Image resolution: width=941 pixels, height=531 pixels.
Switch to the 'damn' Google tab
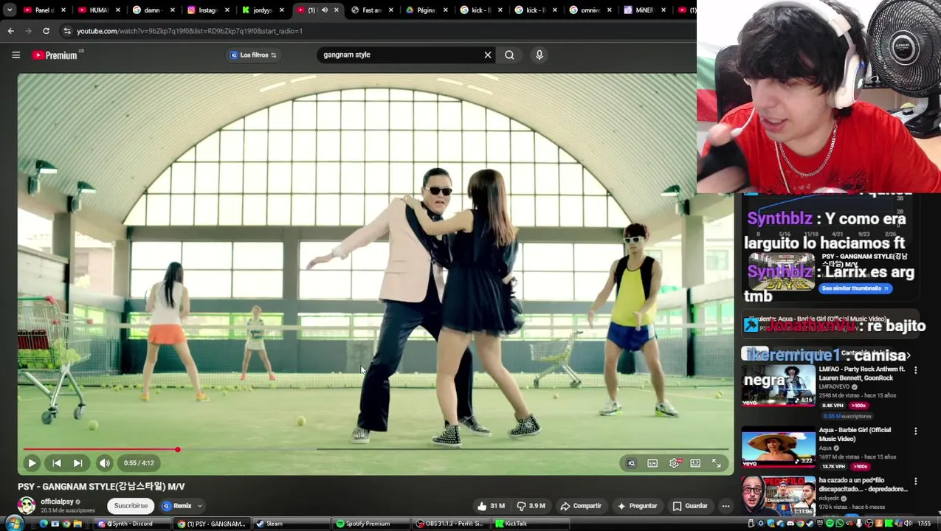pos(152,10)
